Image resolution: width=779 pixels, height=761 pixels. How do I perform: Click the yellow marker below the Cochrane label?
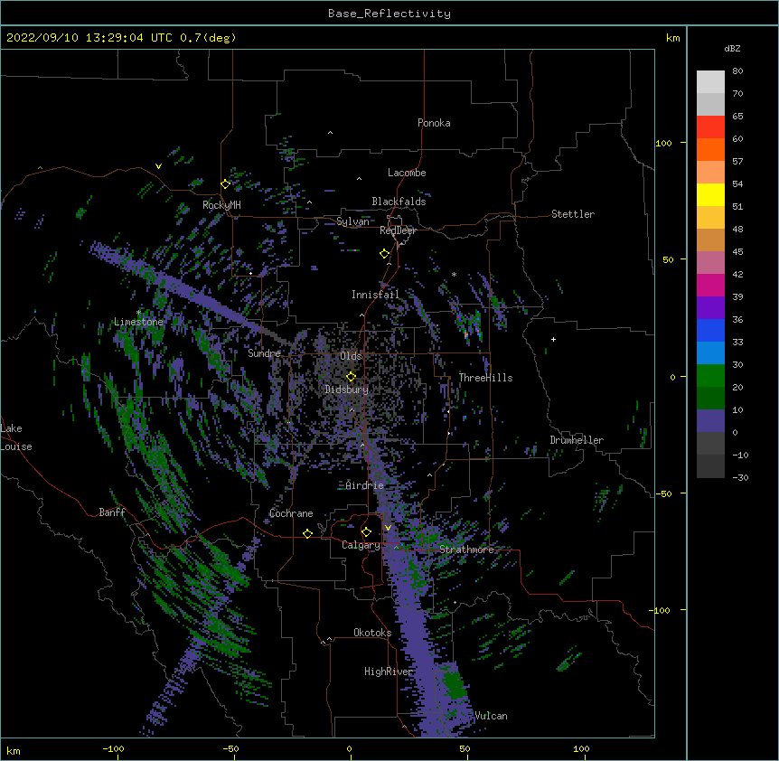(307, 533)
